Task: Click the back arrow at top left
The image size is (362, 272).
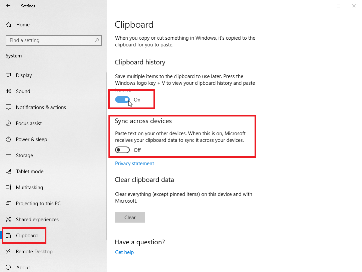Action: click(8, 6)
